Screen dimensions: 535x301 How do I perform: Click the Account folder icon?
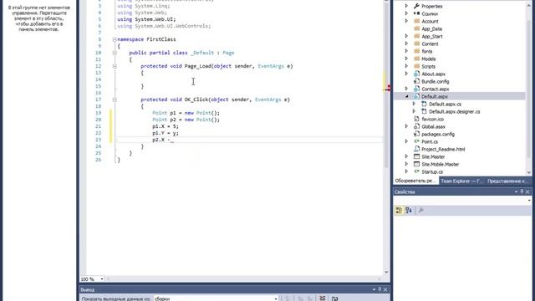(x=416, y=21)
